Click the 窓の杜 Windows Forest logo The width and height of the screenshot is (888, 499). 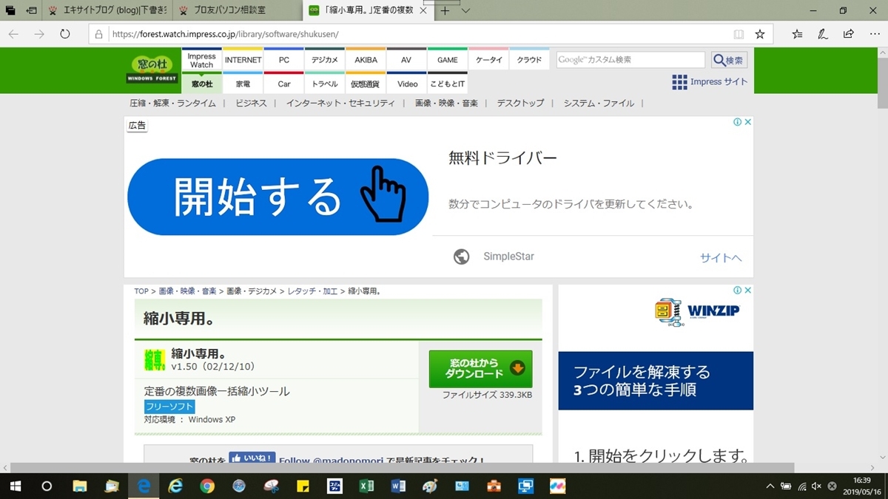151,69
